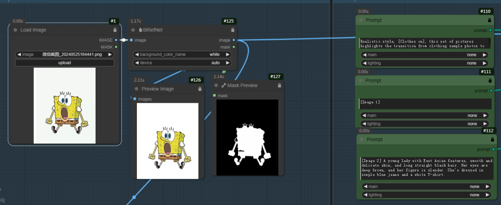This screenshot has width=501, height=205.
Task: Click the 2.11s timing label above Preview Image
Action: 139,80
